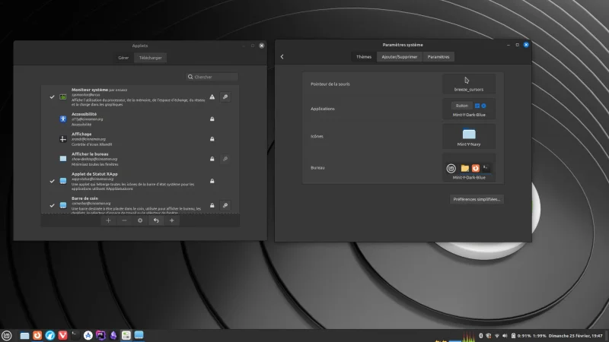Launch PhpStorm from the taskbar

100,335
